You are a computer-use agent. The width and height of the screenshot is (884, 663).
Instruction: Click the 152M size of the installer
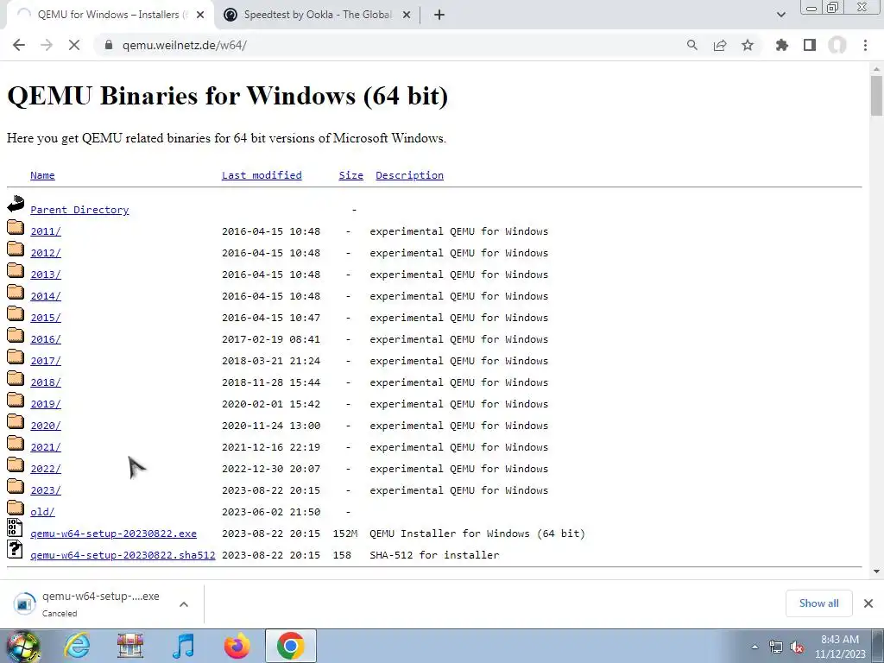tap(345, 534)
